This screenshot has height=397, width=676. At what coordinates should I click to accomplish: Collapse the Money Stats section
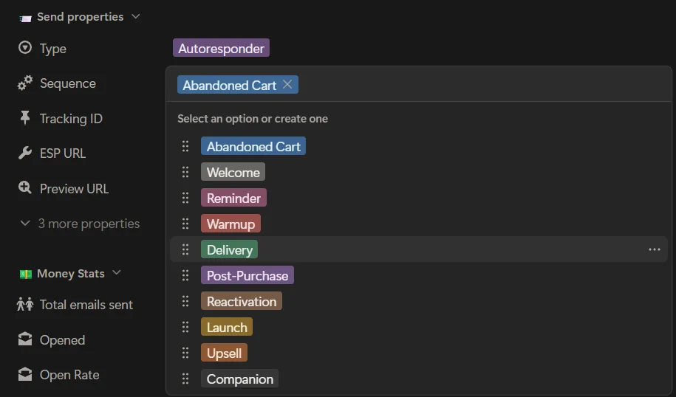(117, 273)
